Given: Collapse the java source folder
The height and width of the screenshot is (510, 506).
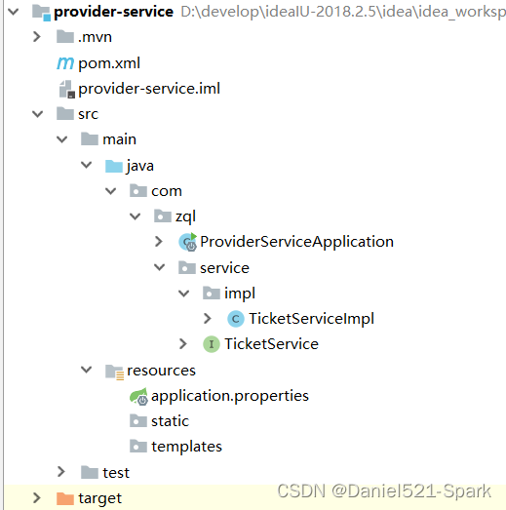Looking at the screenshot, I should [86, 165].
